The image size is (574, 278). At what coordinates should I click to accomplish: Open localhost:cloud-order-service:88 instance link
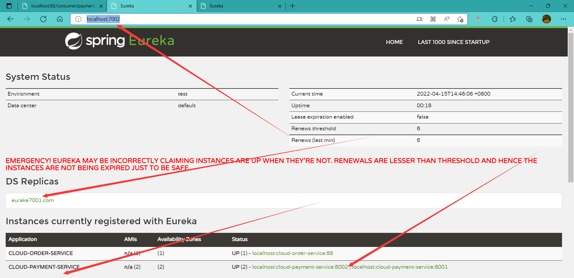point(292,253)
